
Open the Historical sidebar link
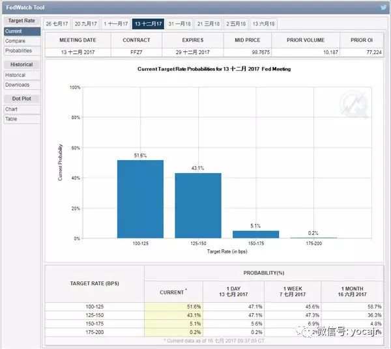(22, 75)
